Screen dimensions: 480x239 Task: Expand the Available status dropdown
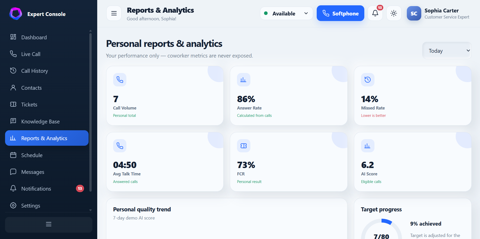pos(286,13)
